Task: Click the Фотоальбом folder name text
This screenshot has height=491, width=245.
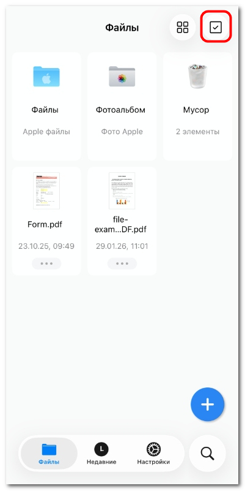Action: [x=120, y=110]
